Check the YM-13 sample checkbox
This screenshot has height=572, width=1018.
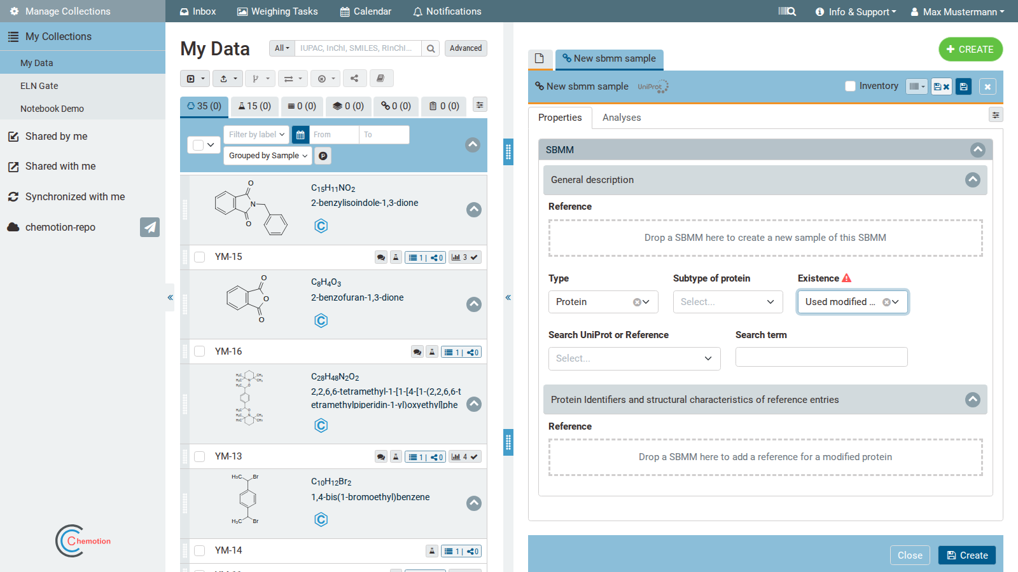[x=200, y=456]
